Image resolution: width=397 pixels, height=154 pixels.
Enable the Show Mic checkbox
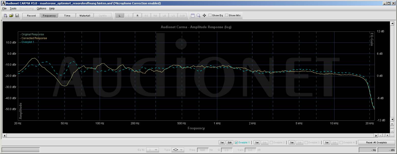point(227,16)
